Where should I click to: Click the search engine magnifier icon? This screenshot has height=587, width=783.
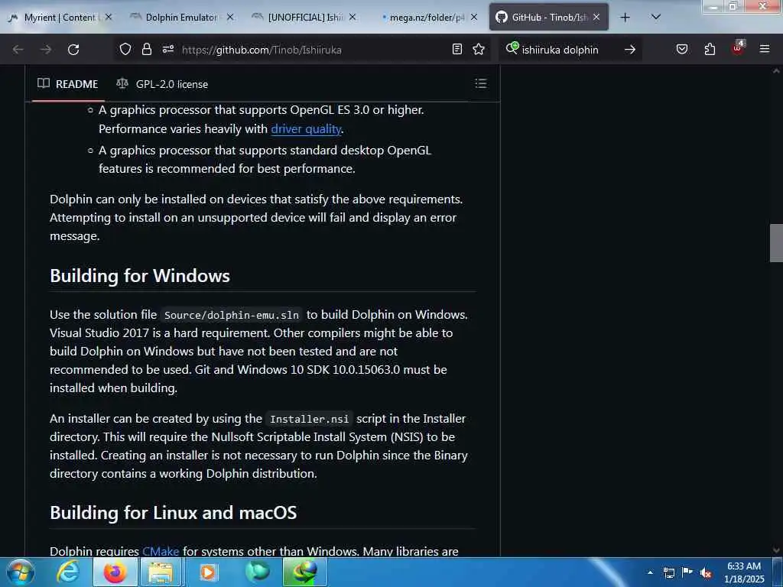[x=512, y=48]
